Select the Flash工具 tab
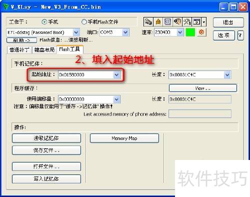This screenshot has width=250, height=197. [x=69, y=49]
